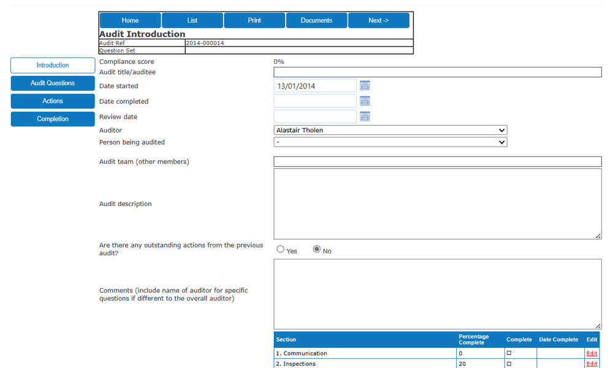Viewport: 613px width, 368px height.
Task: Open the Date started calendar picker
Action: [365, 85]
